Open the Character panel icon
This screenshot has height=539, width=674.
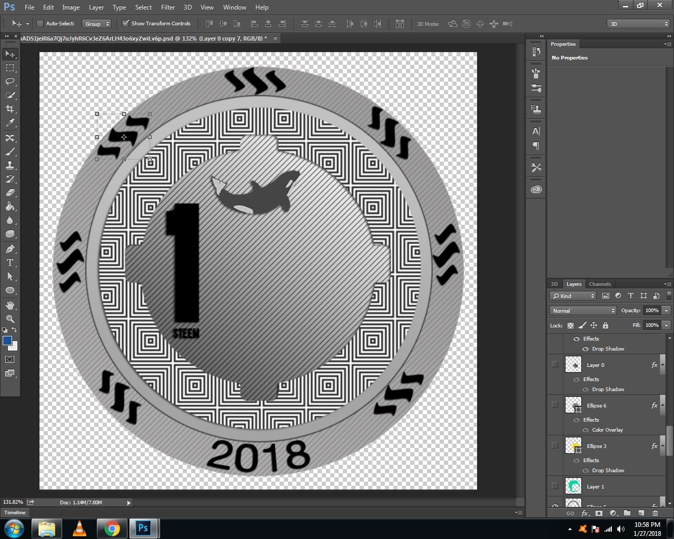point(536,132)
